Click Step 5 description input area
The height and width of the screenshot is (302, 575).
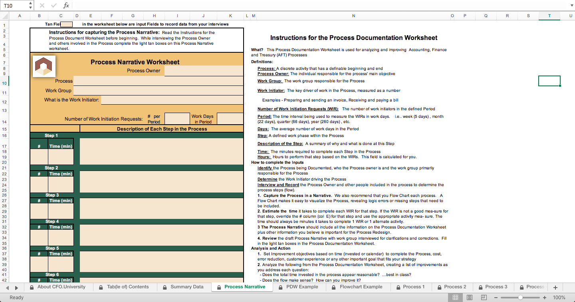click(161, 262)
